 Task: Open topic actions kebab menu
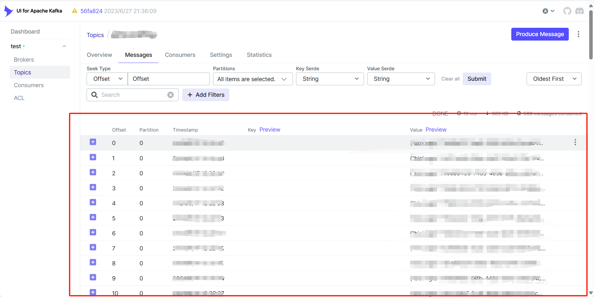coord(578,34)
